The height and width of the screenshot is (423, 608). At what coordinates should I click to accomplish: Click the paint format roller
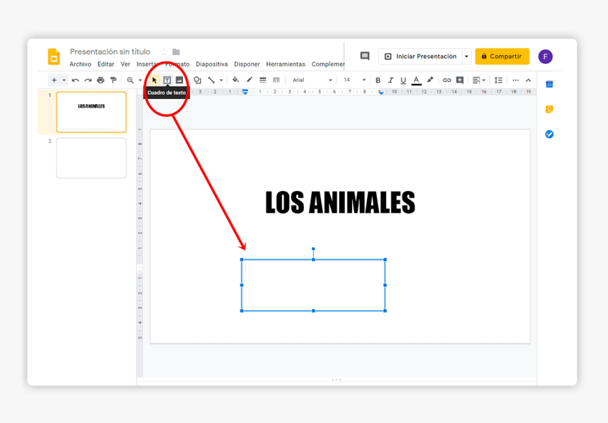click(x=113, y=80)
